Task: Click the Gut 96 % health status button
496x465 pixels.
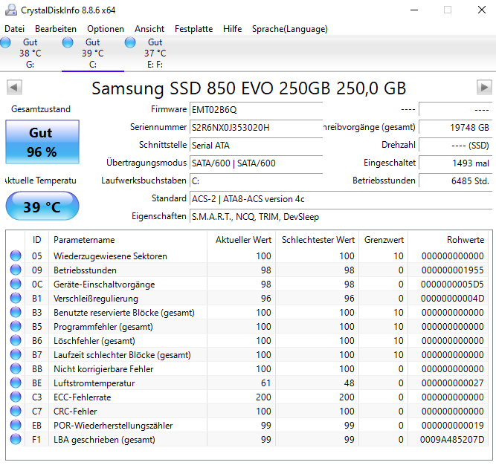Action: click(x=42, y=142)
